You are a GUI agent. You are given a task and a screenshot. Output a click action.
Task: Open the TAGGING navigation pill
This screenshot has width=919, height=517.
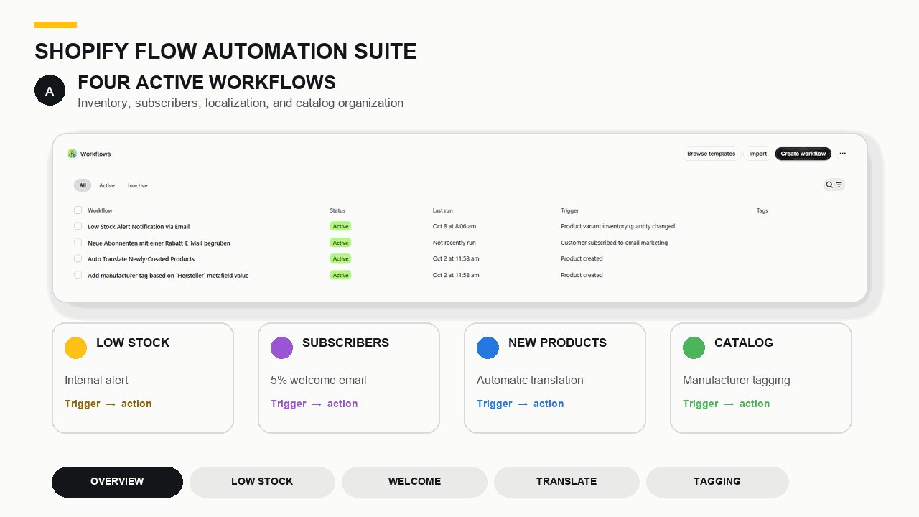click(x=717, y=482)
